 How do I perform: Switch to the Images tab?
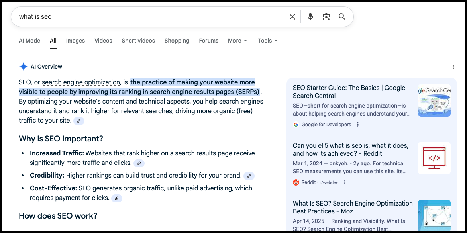click(75, 41)
